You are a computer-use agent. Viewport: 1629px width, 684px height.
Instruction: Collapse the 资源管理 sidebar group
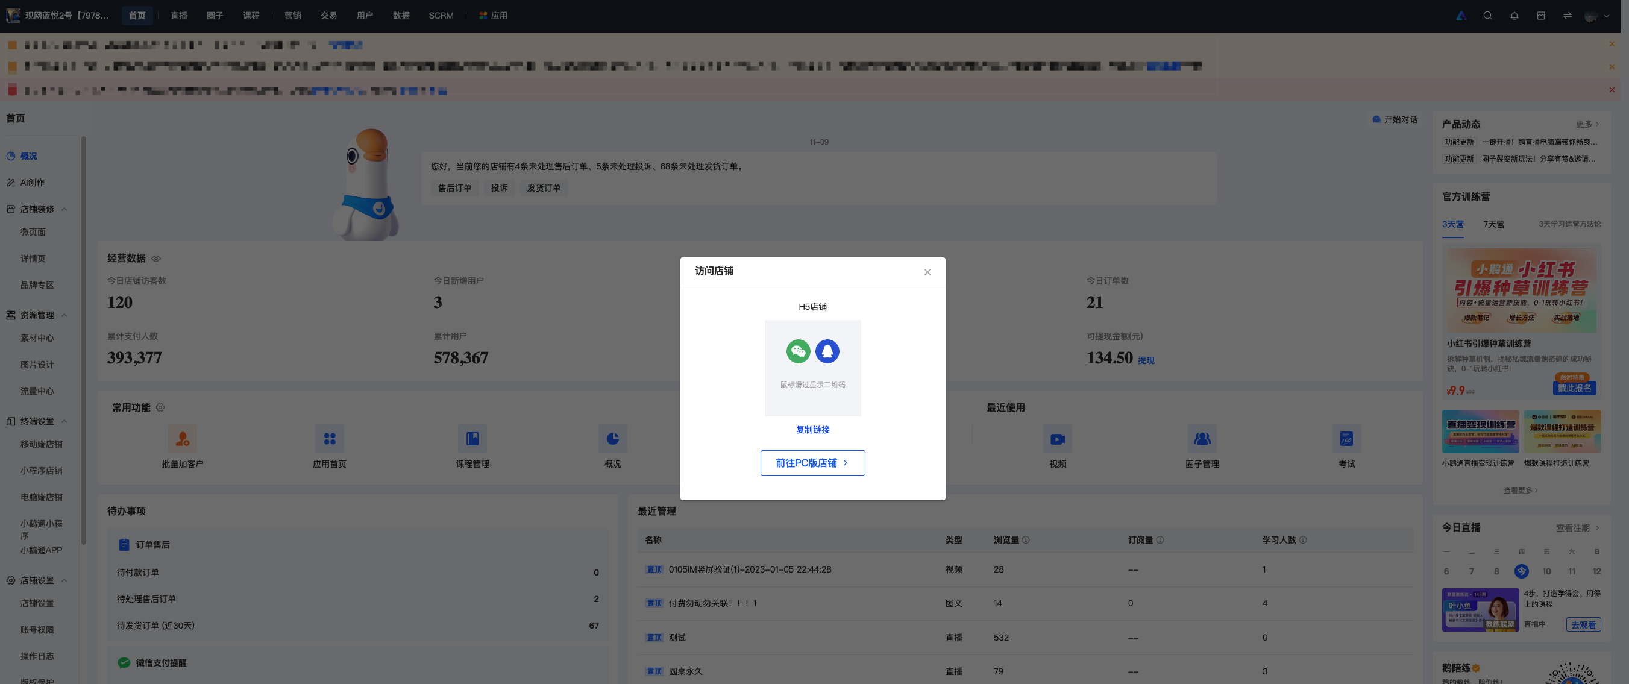tap(64, 315)
